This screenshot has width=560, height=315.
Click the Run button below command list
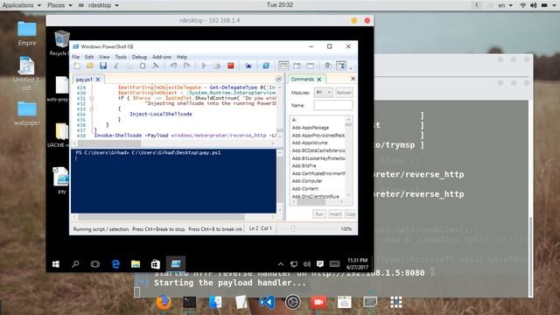click(x=319, y=213)
